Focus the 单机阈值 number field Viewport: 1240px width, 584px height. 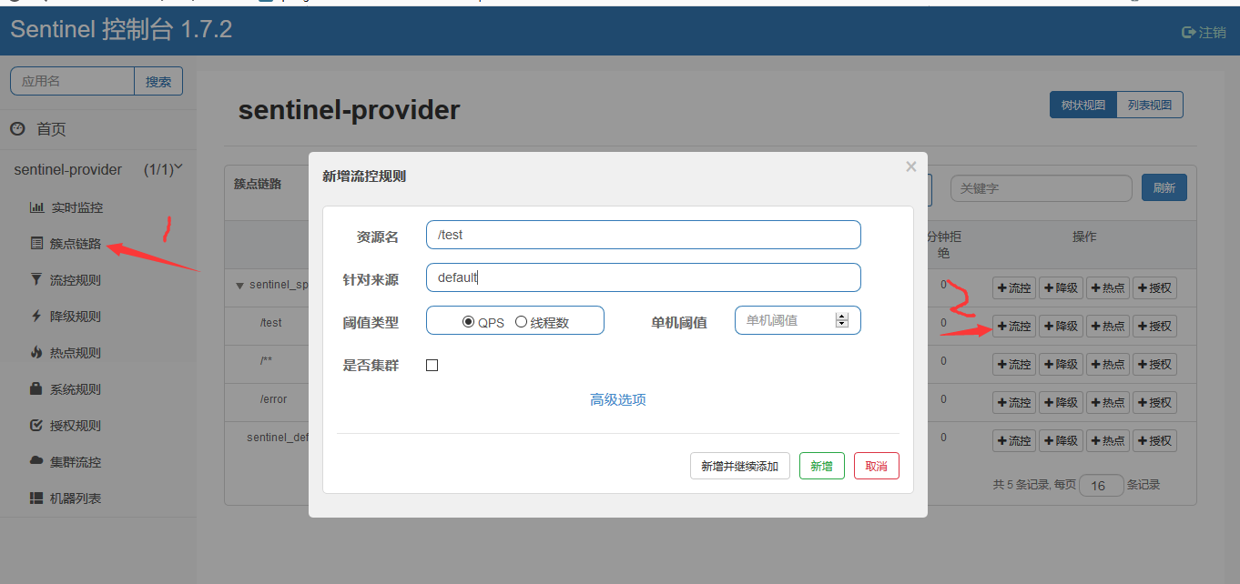pyautogui.click(x=798, y=320)
